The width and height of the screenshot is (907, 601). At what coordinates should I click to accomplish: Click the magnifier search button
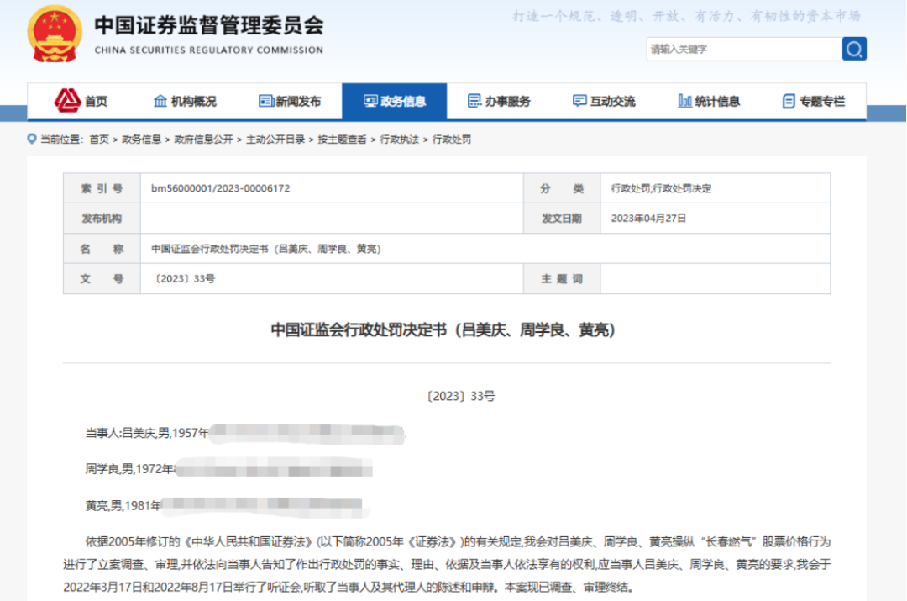854,50
